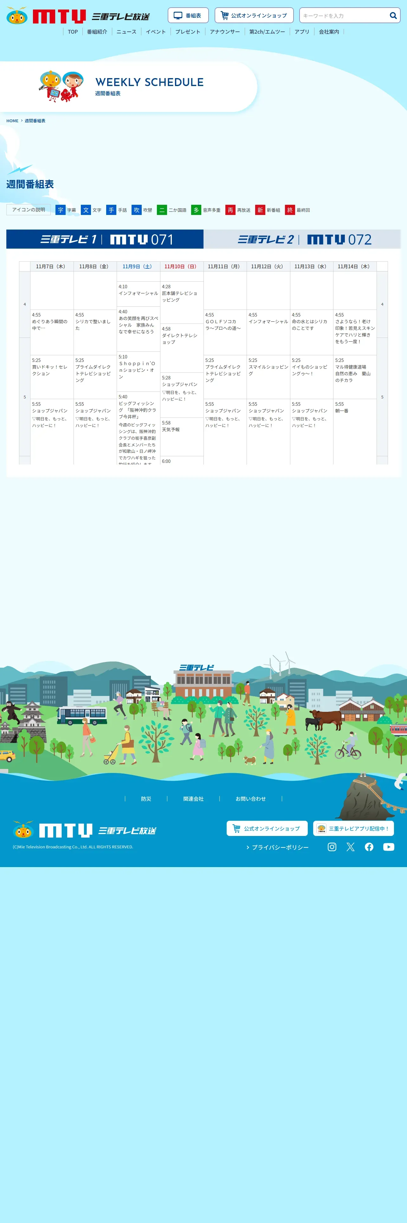The height and width of the screenshot is (1223, 407).
Task: Open 4:55 さようなら！老け印象 program
Action: point(355,332)
